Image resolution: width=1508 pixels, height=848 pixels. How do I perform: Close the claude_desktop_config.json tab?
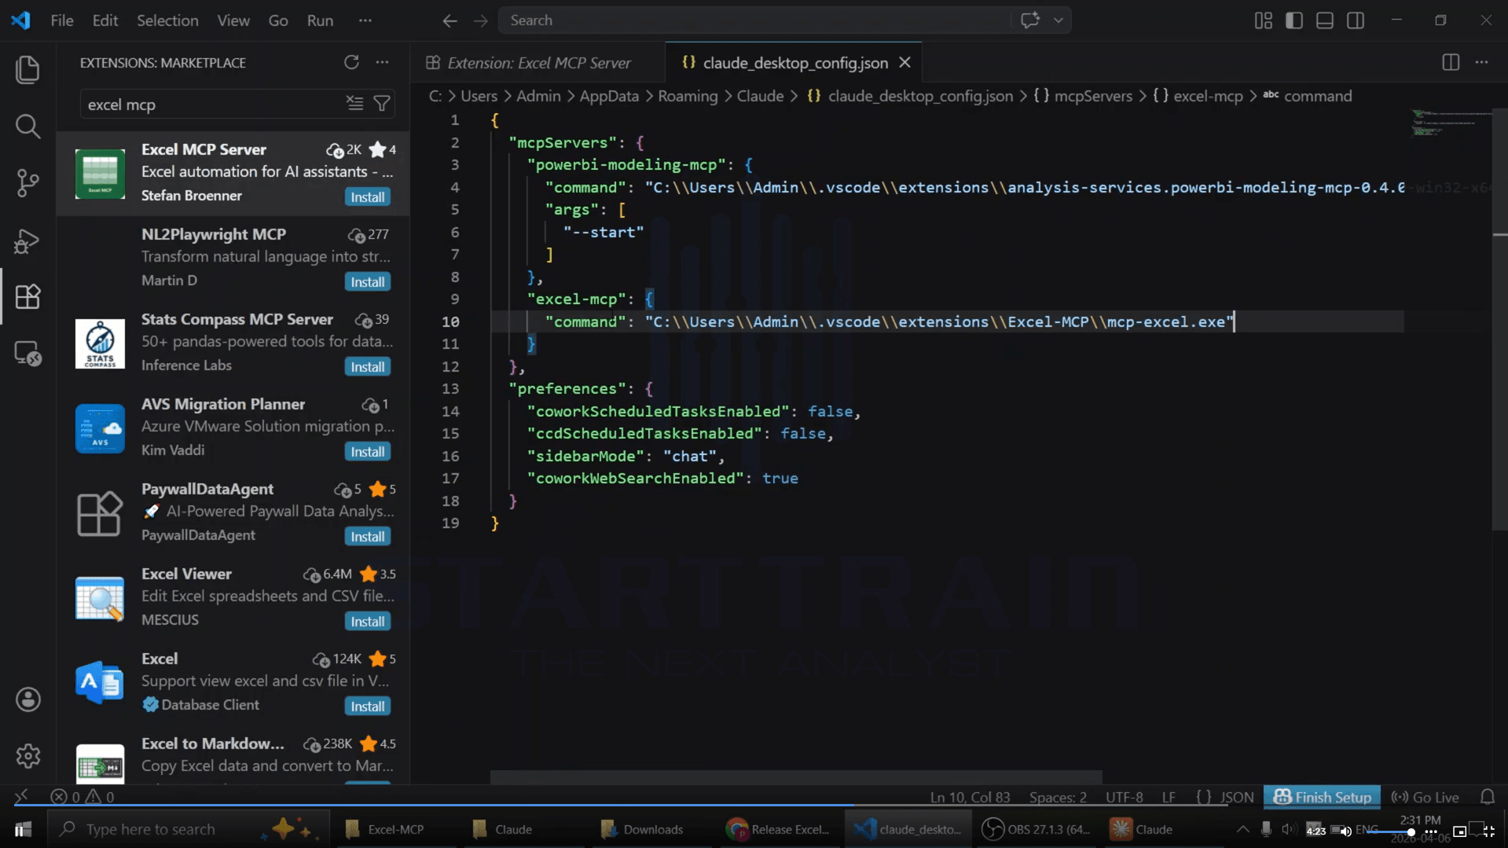[x=904, y=63]
